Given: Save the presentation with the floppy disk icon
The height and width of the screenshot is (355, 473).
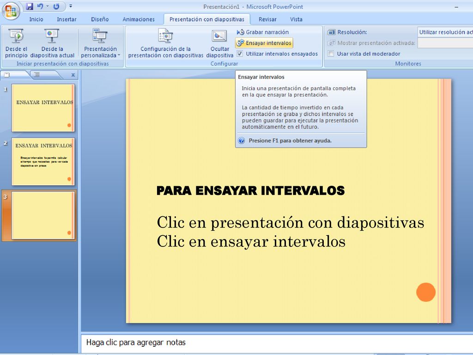Looking at the screenshot, I should click(x=29, y=6).
